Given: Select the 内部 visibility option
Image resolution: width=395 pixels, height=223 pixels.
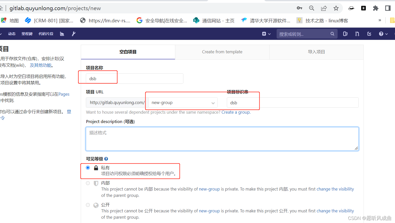Looking at the screenshot, I should point(88,183).
